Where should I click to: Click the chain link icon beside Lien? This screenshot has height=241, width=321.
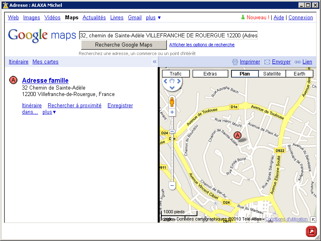tap(297, 62)
